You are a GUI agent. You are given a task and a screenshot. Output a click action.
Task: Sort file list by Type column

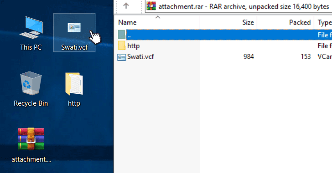(x=323, y=22)
